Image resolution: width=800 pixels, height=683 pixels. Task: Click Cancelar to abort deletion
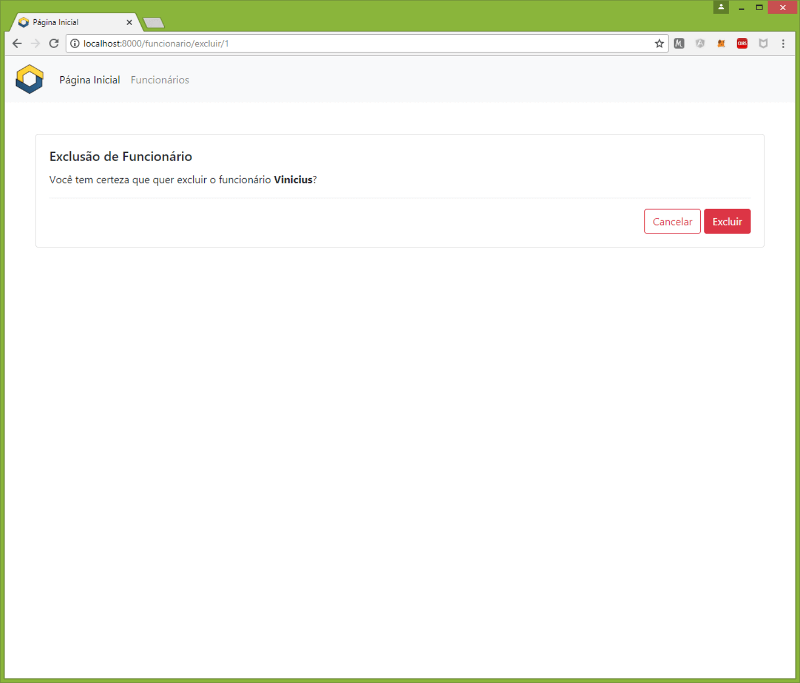tap(672, 221)
